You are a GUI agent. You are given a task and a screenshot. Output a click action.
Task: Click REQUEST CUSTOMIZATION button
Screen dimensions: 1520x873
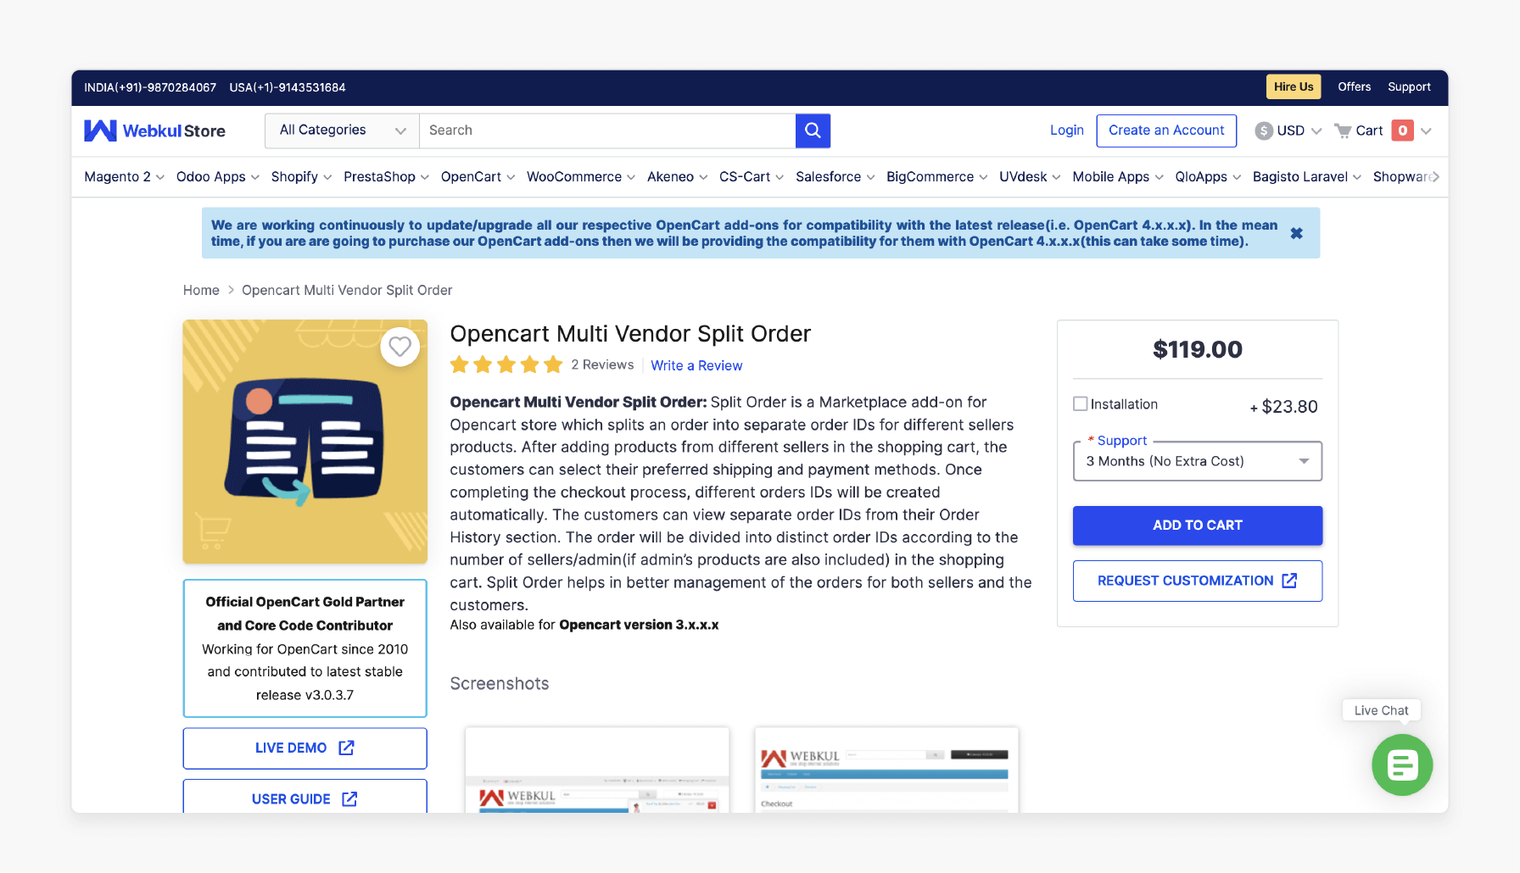1197,581
